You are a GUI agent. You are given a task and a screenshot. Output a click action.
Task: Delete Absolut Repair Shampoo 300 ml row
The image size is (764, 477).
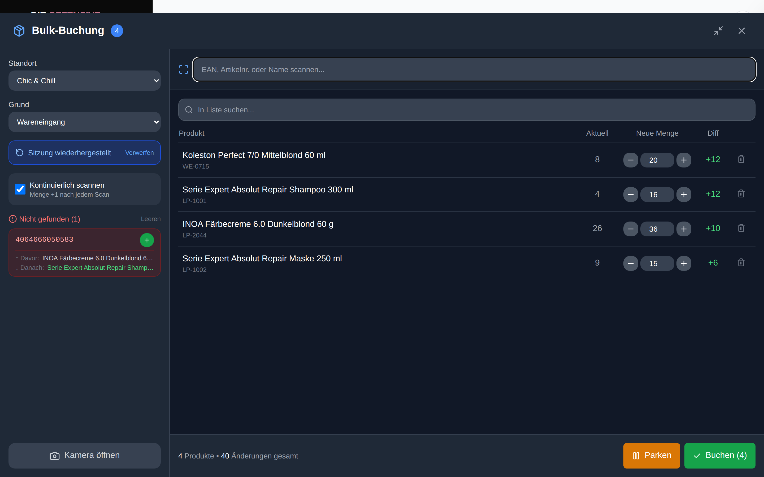click(741, 194)
